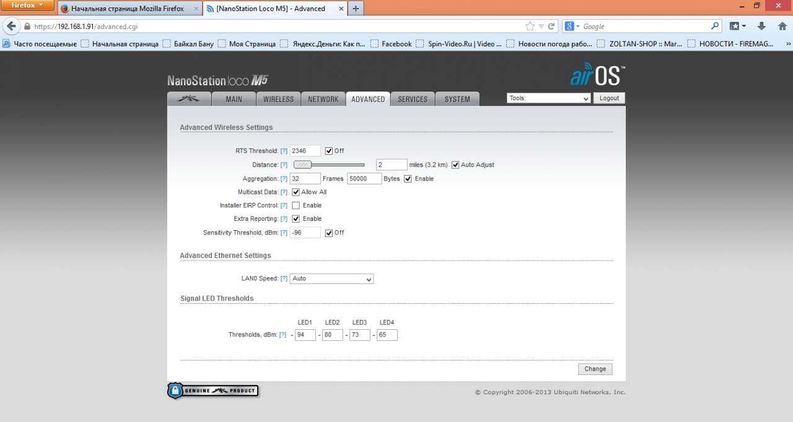
Task: Open the bookmarks menu icon
Action: coord(737,26)
